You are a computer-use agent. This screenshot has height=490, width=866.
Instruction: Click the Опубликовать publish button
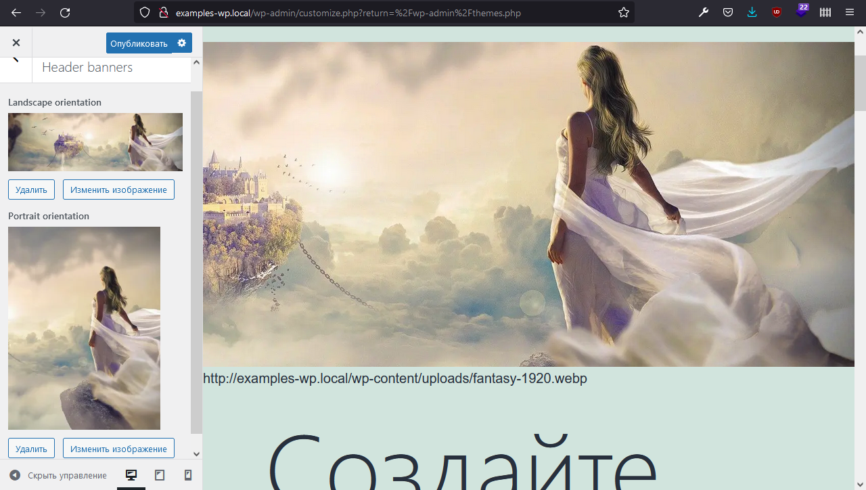pos(139,43)
